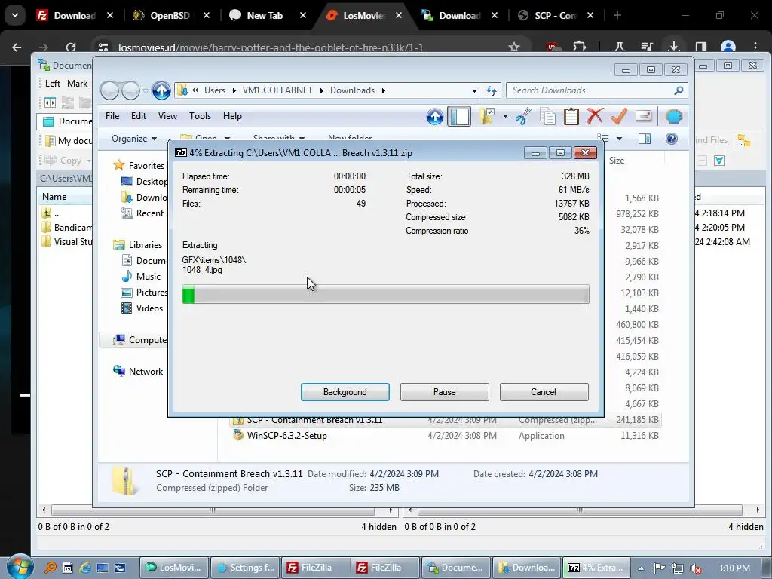This screenshot has width=772, height=579.
Task: Open Bandicam folder in background file manager
Action: click(x=67, y=228)
